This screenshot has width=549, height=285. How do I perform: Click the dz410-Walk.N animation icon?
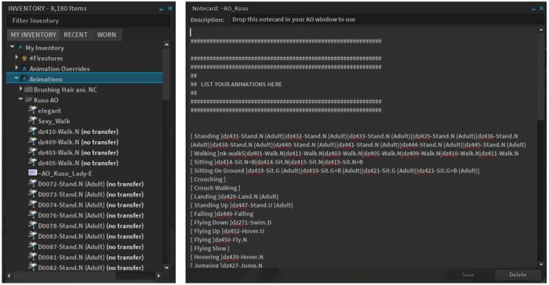point(32,131)
